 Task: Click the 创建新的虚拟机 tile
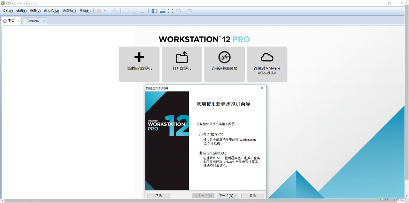[x=139, y=64]
